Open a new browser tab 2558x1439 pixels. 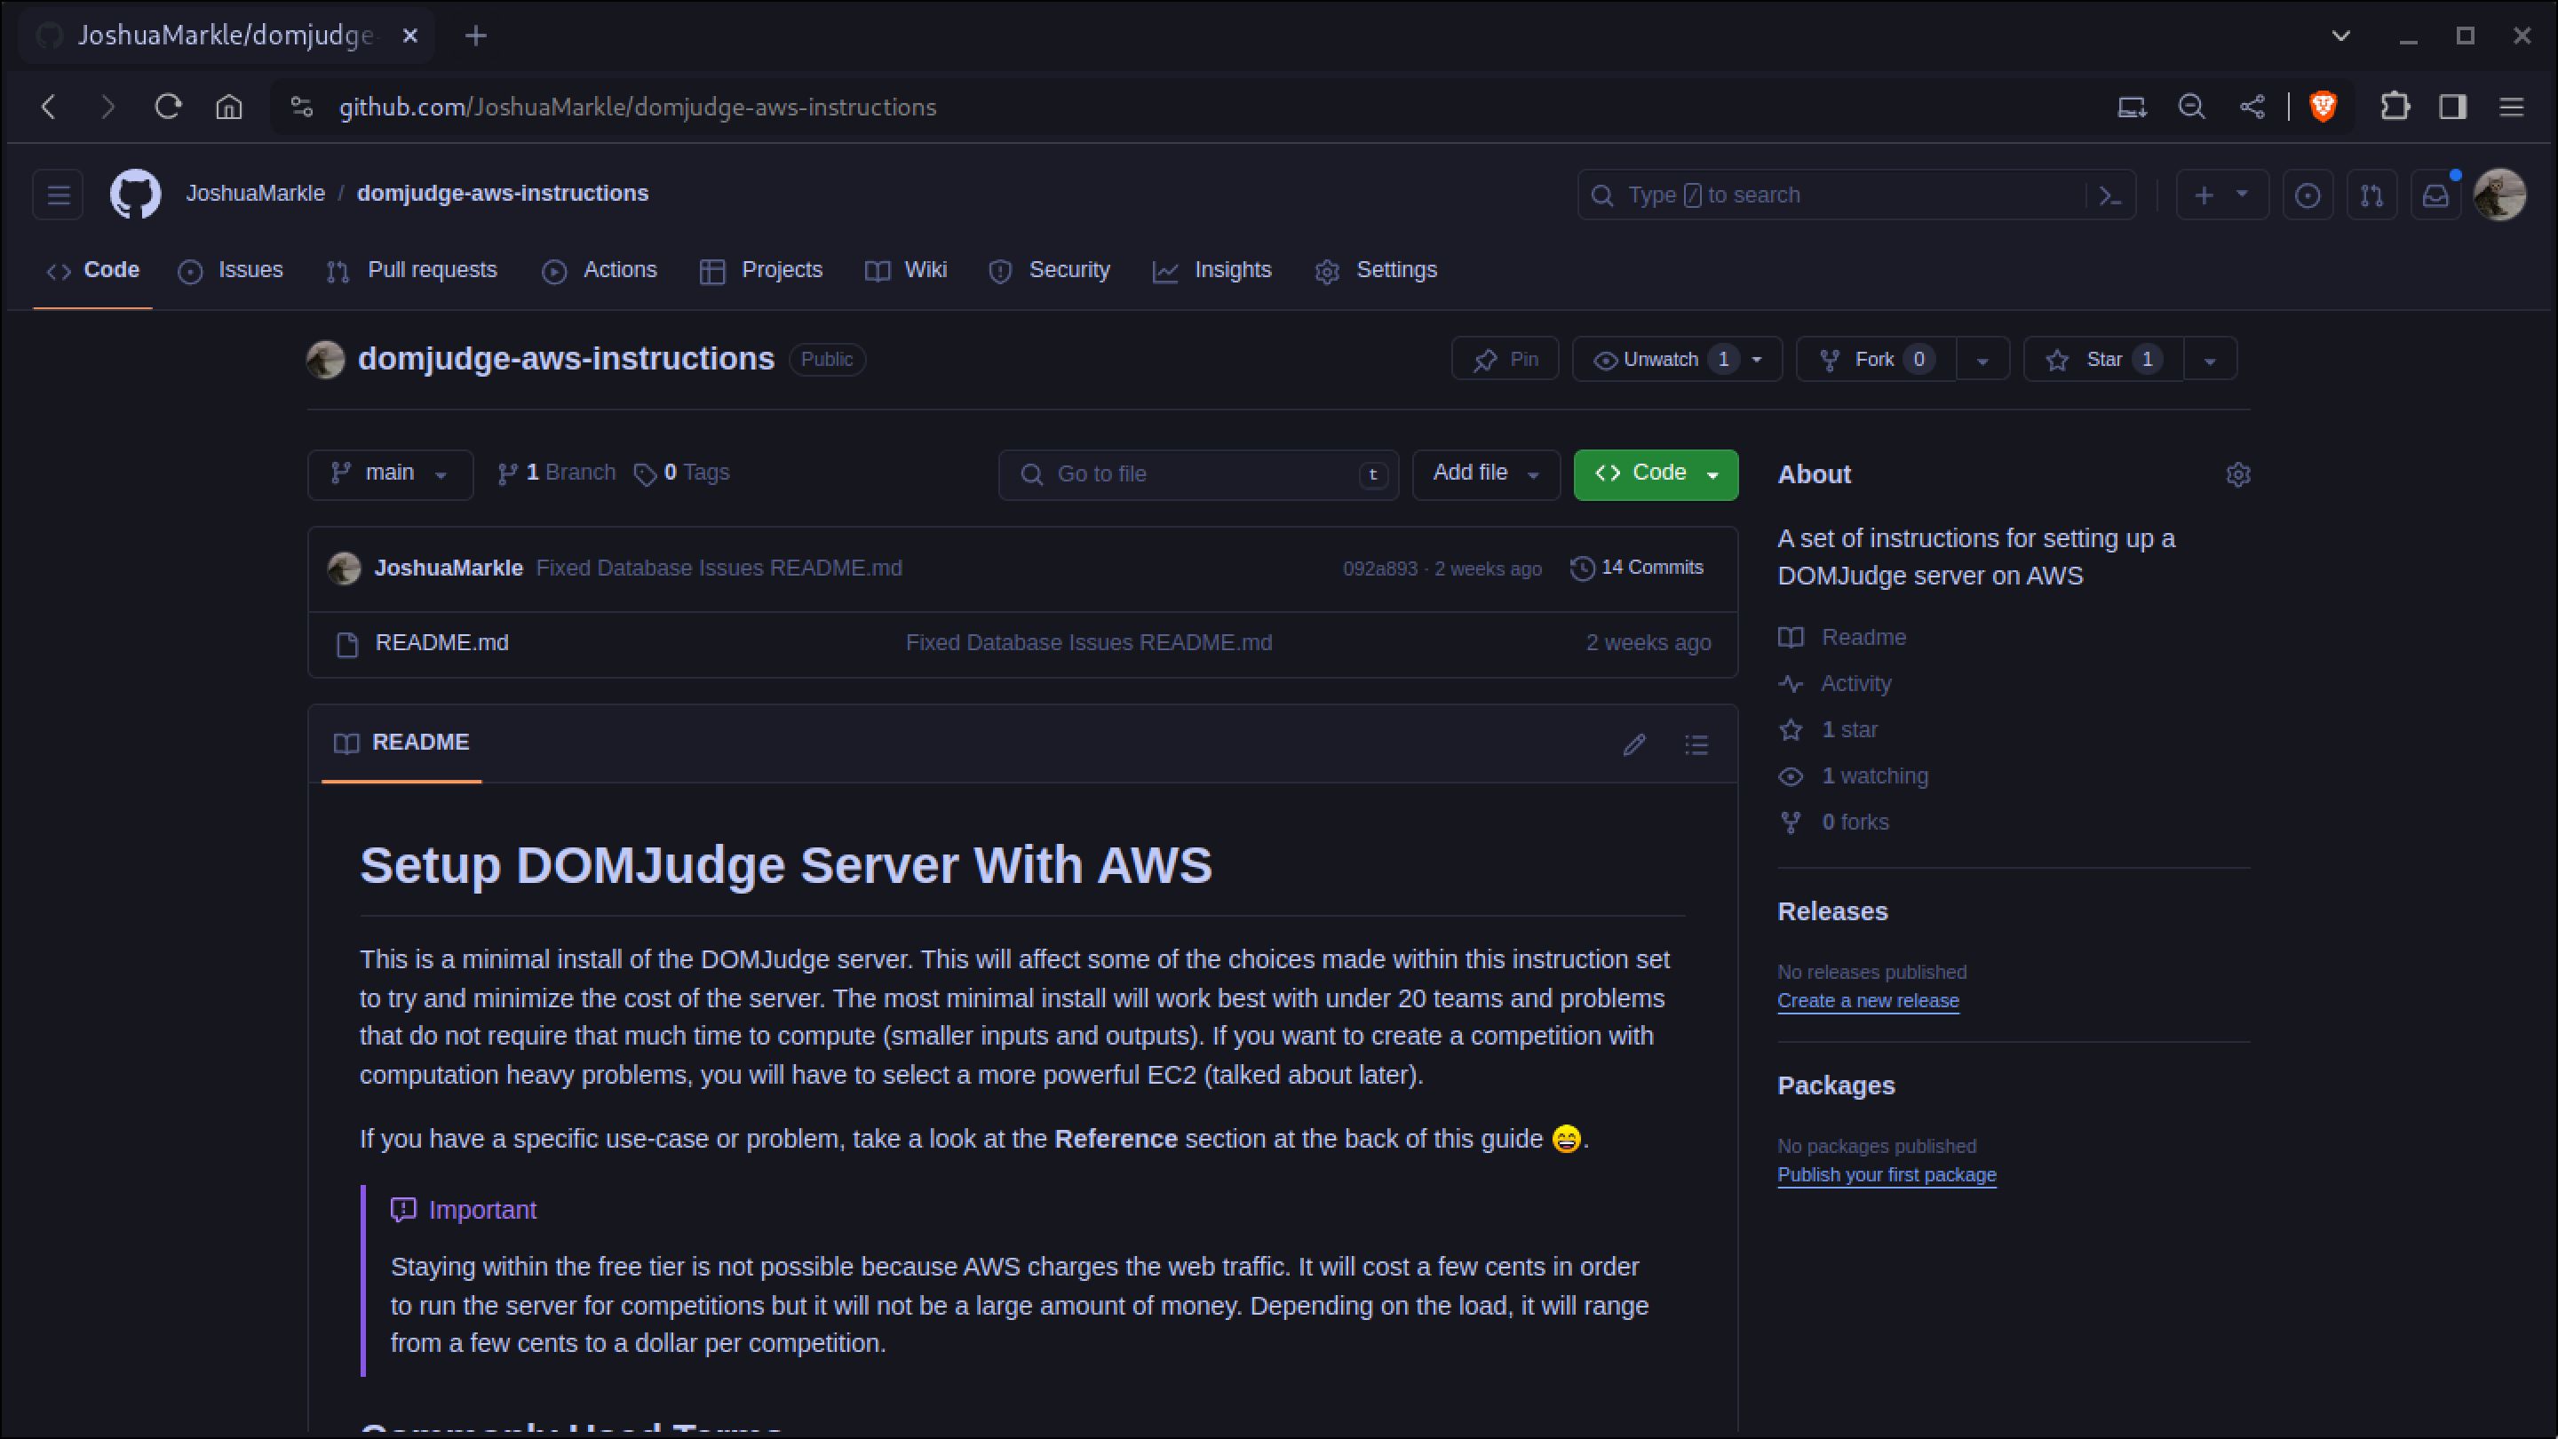[476, 36]
